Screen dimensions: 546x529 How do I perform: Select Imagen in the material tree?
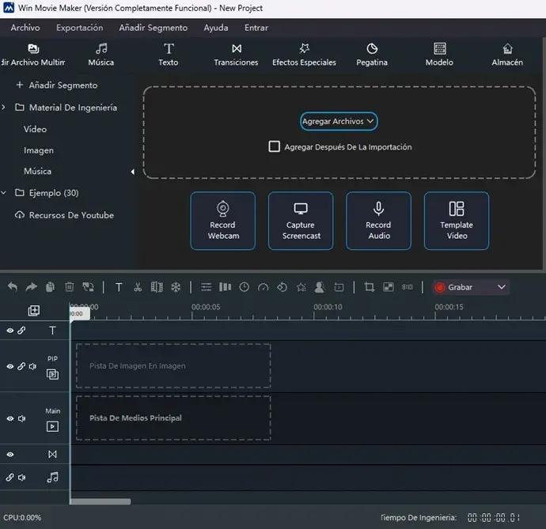(39, 150)
